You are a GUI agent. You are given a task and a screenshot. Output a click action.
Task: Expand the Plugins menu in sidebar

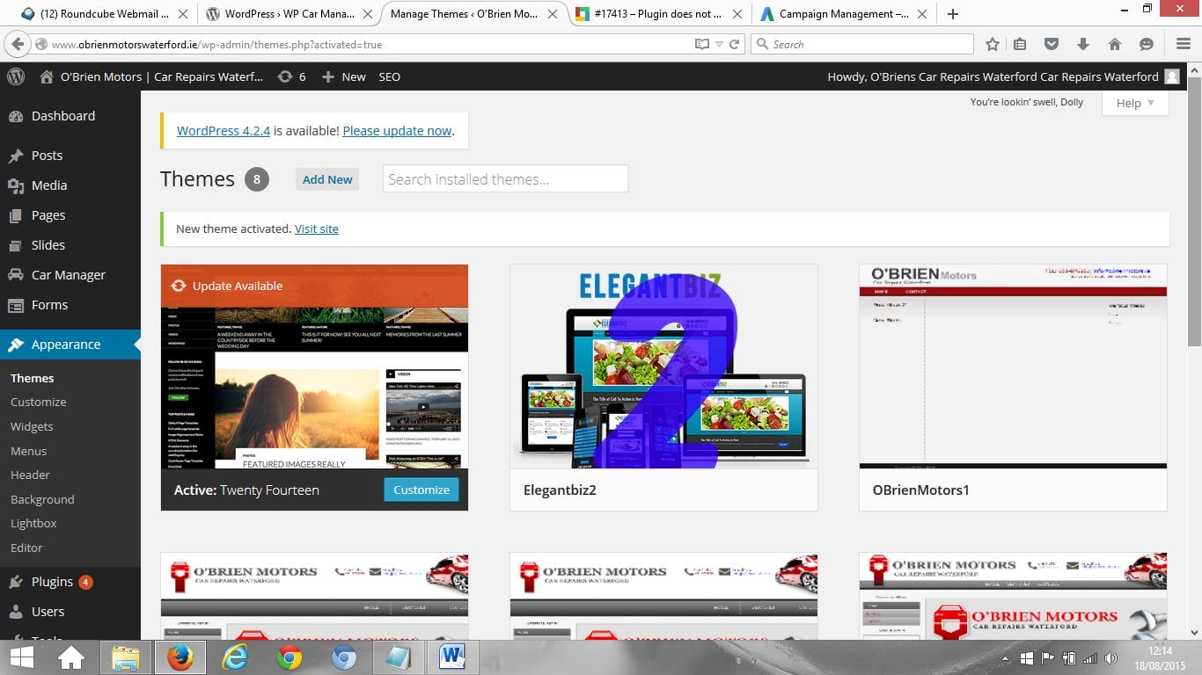point(52,582)
